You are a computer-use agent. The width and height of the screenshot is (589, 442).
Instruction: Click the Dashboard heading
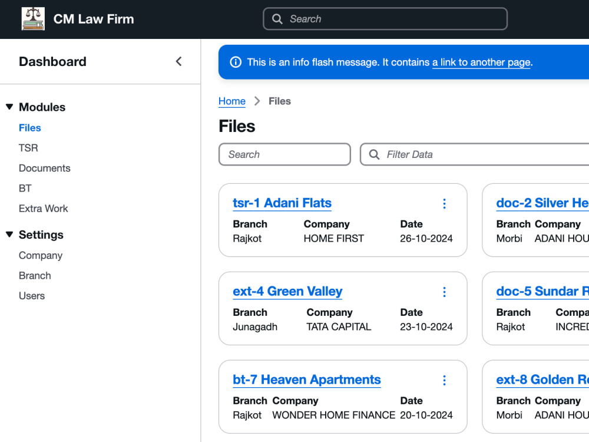pyautogui.click(x=52, y=62)
